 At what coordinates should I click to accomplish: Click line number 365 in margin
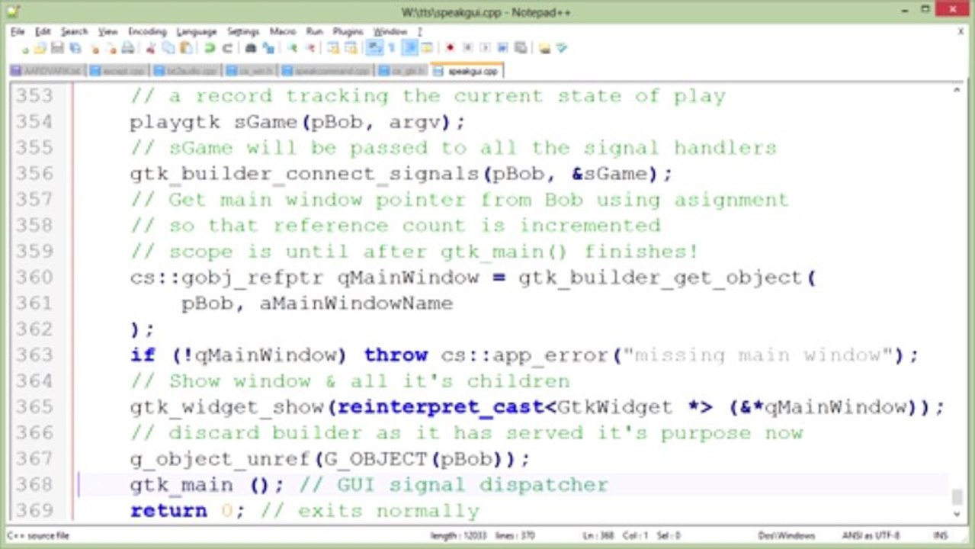pos(34,407)
